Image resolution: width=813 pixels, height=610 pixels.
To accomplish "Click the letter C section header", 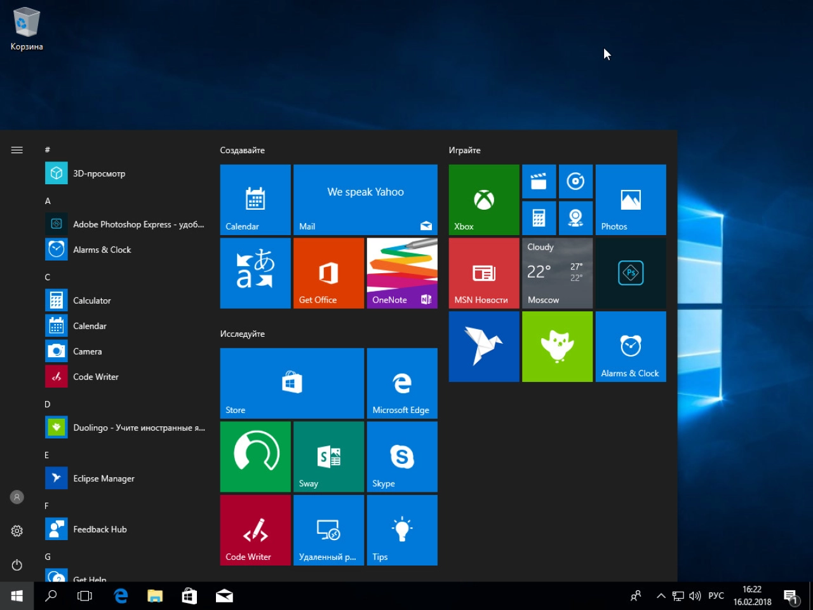I will [47, 277].
